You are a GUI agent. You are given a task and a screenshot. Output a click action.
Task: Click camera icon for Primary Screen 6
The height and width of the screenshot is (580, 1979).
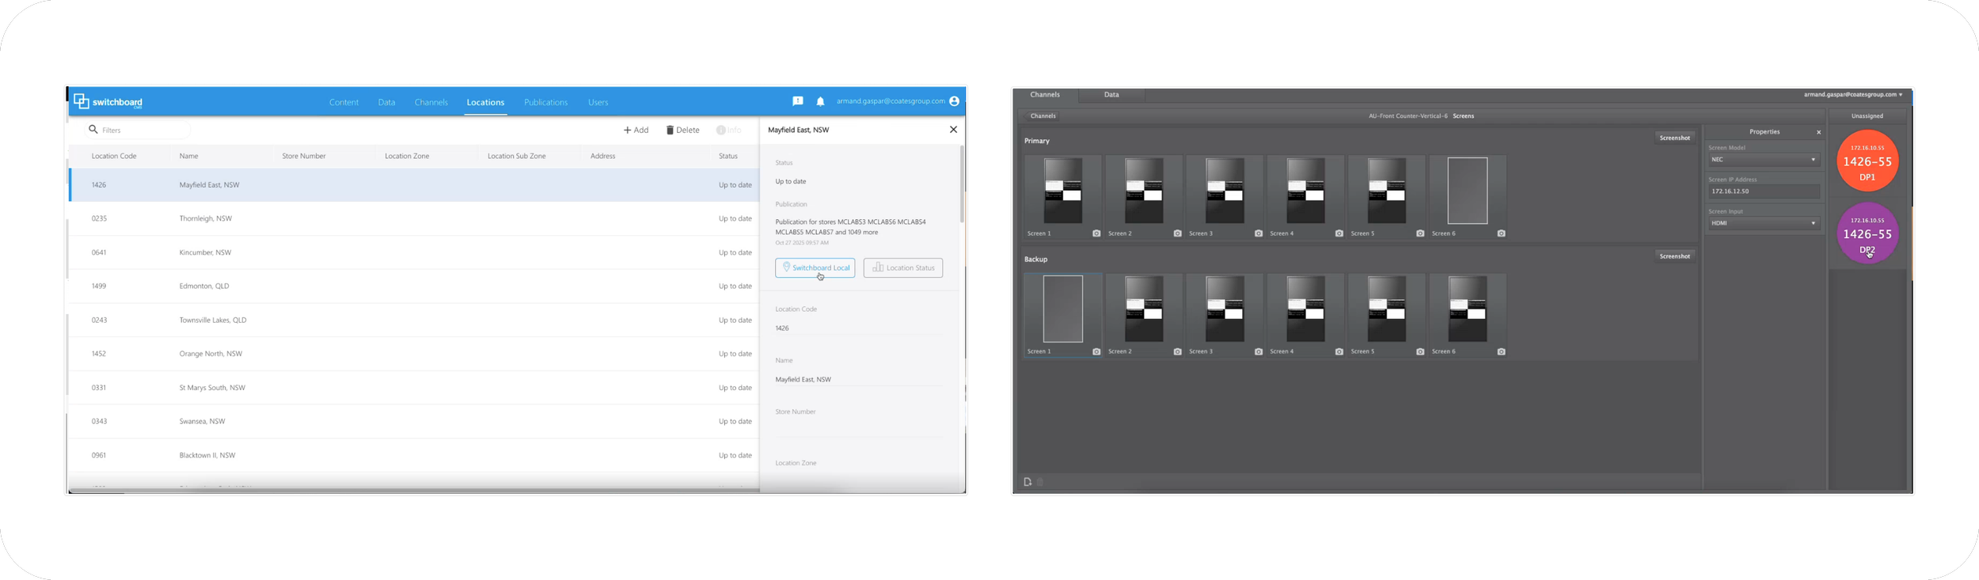coord(1502,233)
